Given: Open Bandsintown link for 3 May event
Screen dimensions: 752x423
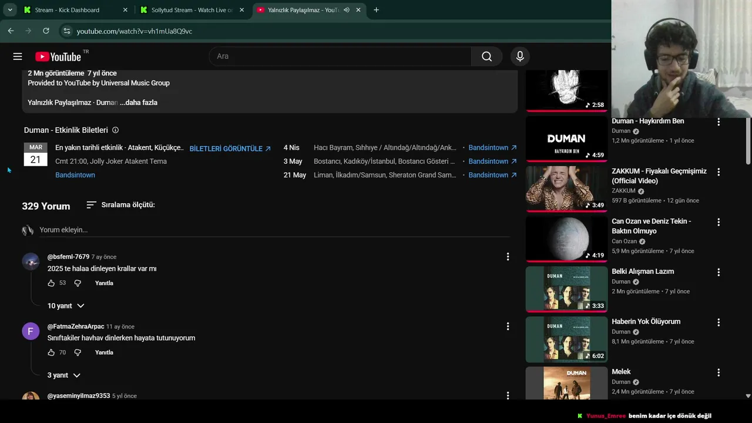Looking at the screenshot, I should (x=492, y=162).
